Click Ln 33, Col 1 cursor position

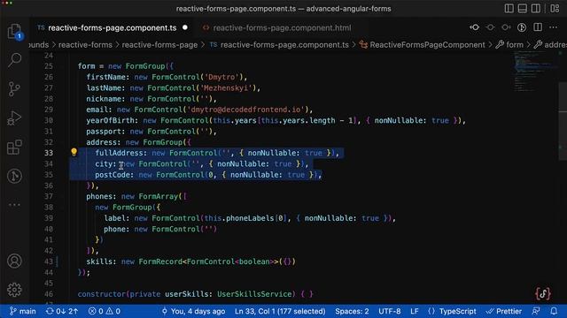(x=280, y=311)
